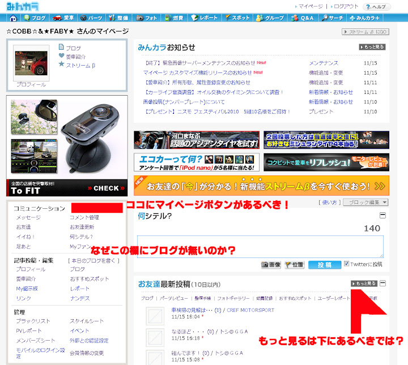Select the パーツレビュー filter tab
The height and width of the screenshot is (365, 408).
173,298
